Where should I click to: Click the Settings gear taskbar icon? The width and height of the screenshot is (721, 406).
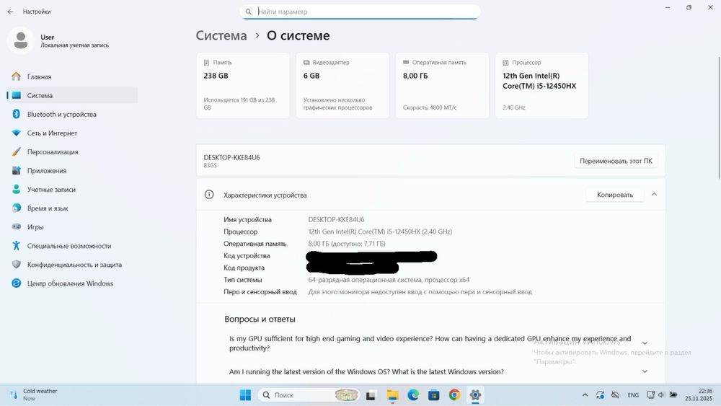[x=475, y=395]
